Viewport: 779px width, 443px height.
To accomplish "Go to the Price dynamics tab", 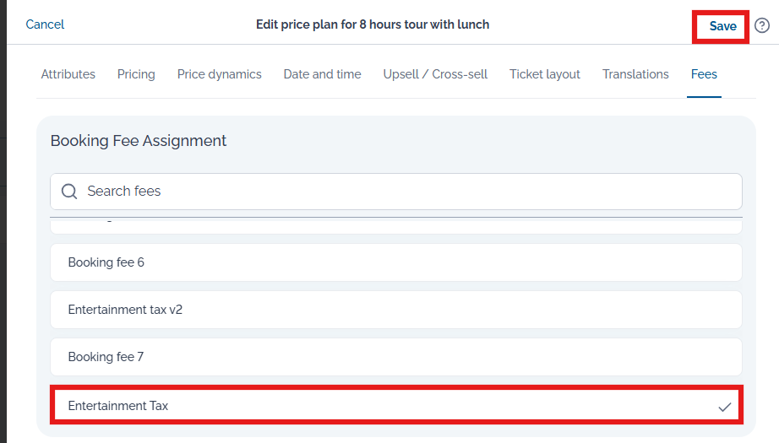I will click(x=219, y=74).
